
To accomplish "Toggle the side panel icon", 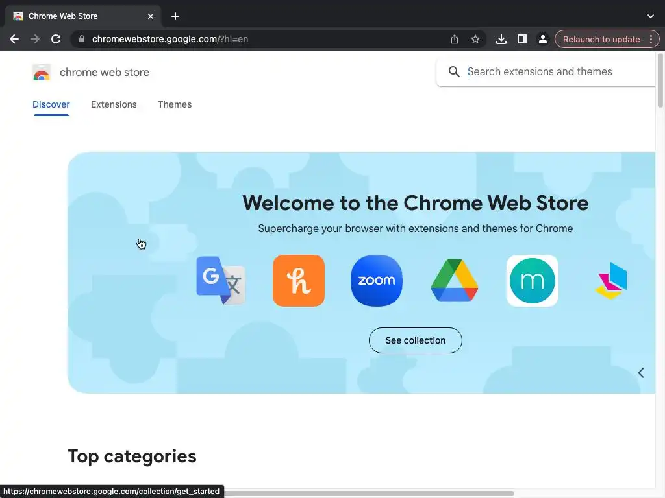I will click(521, 39).
